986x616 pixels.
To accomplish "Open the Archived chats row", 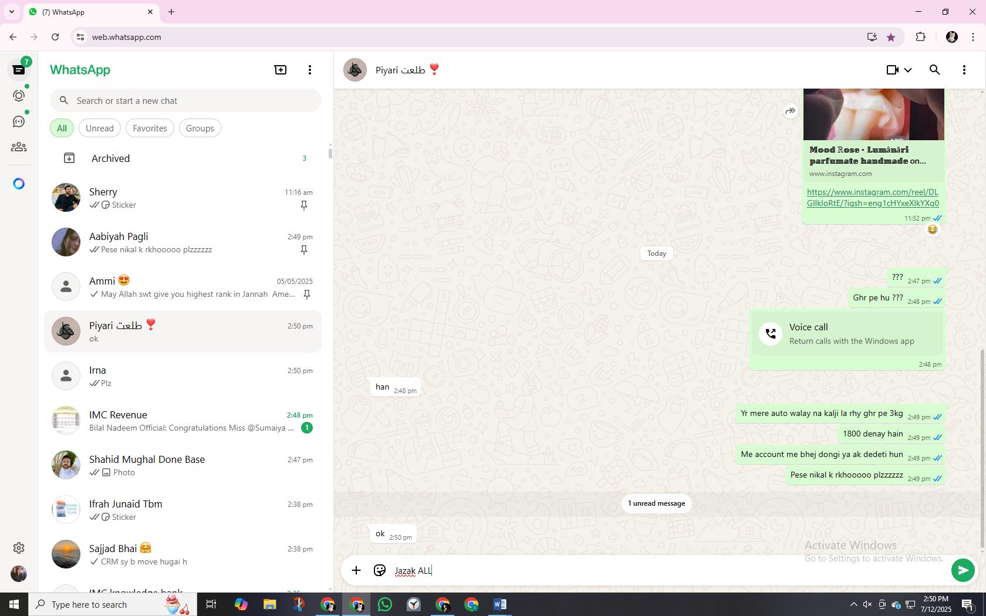I will coord(183,158).
